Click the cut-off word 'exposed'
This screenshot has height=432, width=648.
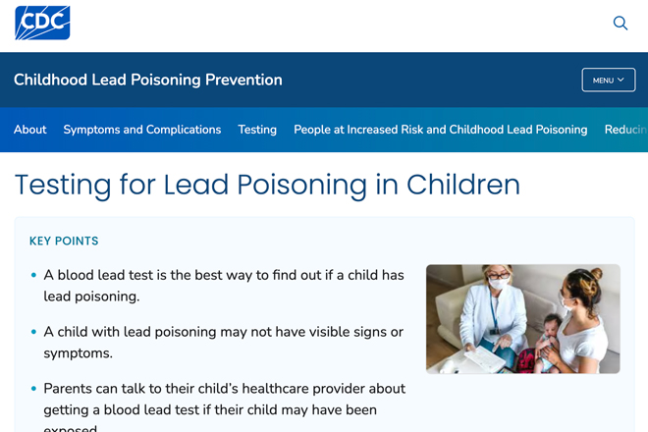(x=71, y=428)
